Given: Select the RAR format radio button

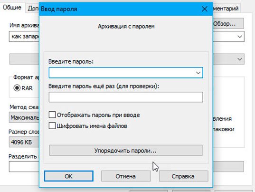Looking at the screenshot, I should click(x=17, y=88).
